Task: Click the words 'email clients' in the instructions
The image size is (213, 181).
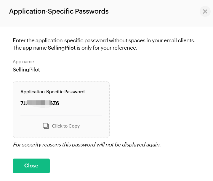Action: (180, 40)
